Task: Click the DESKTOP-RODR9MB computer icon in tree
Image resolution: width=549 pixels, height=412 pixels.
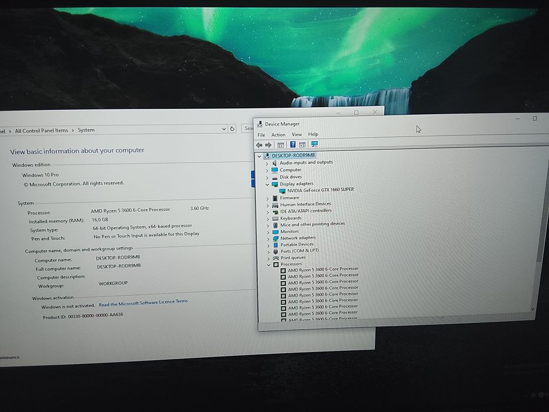Action: 267,155
